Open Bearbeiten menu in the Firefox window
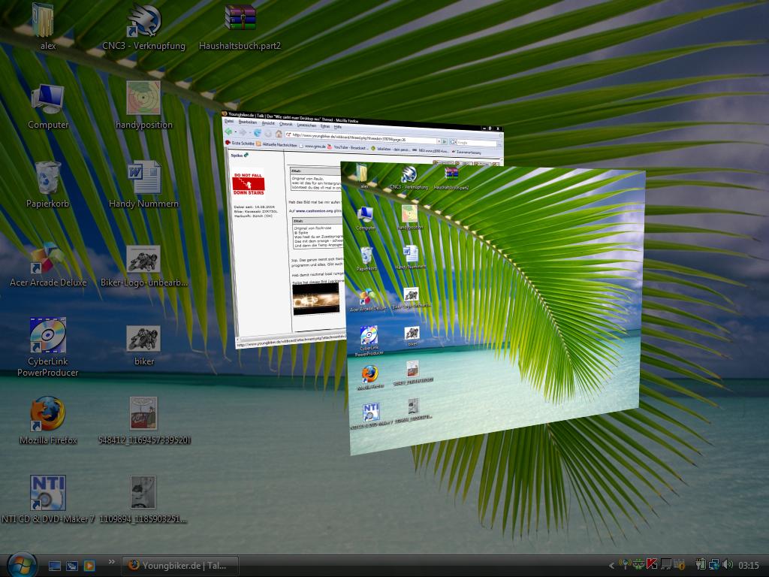769x577 pixels. tap(248, 122)
